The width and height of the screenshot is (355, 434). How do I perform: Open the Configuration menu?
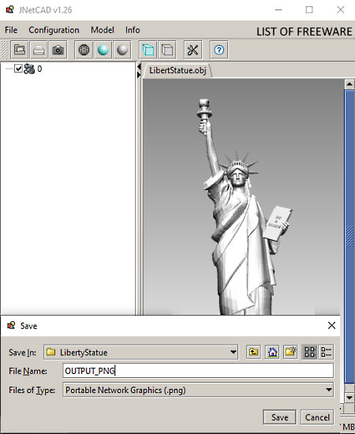coord(54,30)
